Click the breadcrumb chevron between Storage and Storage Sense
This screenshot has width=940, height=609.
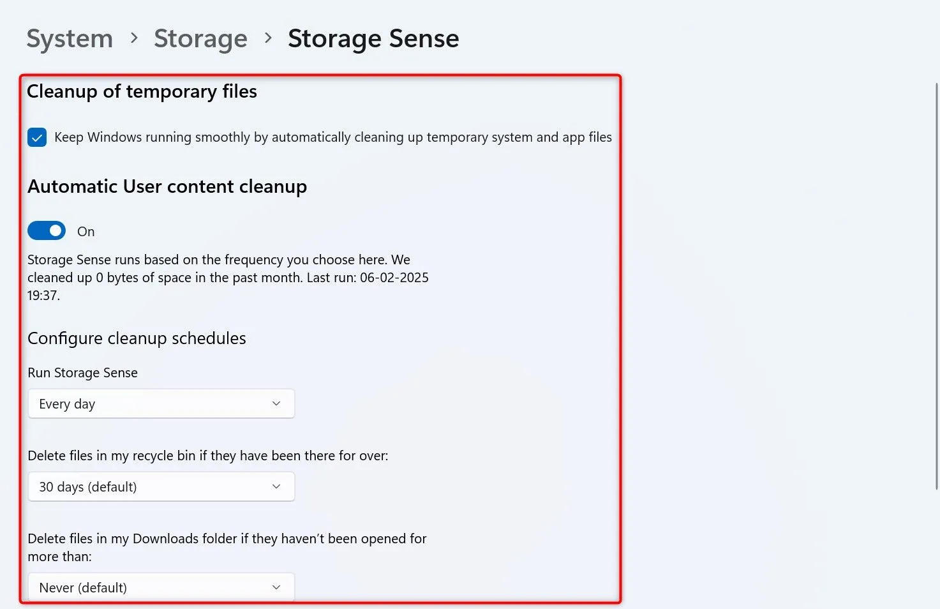(x=267, y=38)
